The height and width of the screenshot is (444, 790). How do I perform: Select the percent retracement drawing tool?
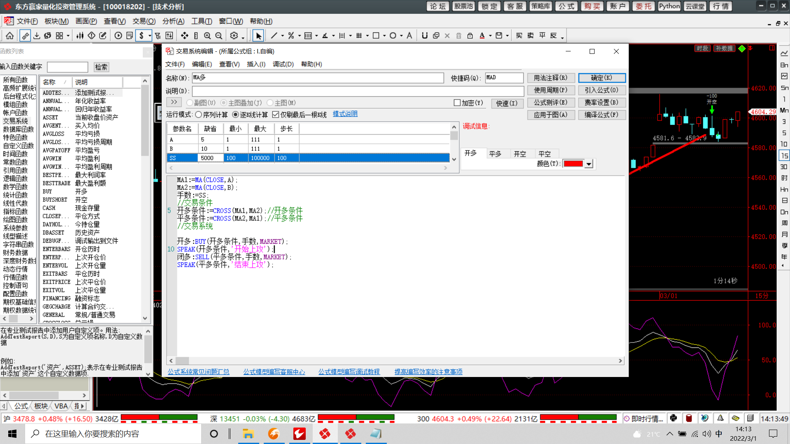(x=291, y=36)
